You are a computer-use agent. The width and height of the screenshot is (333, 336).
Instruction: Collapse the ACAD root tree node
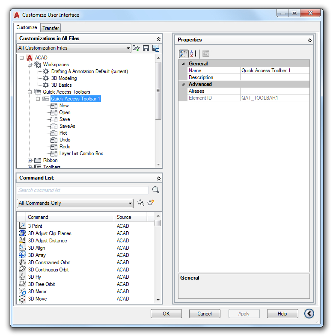tap(22, 58)
